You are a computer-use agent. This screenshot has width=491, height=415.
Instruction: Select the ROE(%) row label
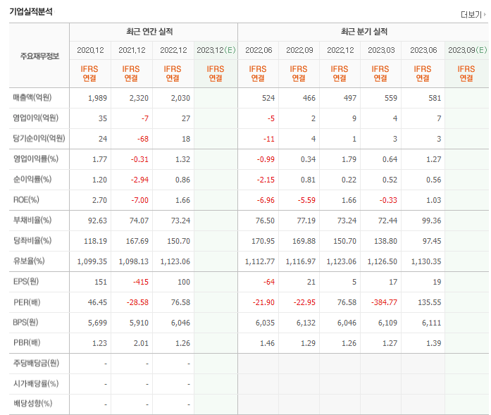(26, 200)
